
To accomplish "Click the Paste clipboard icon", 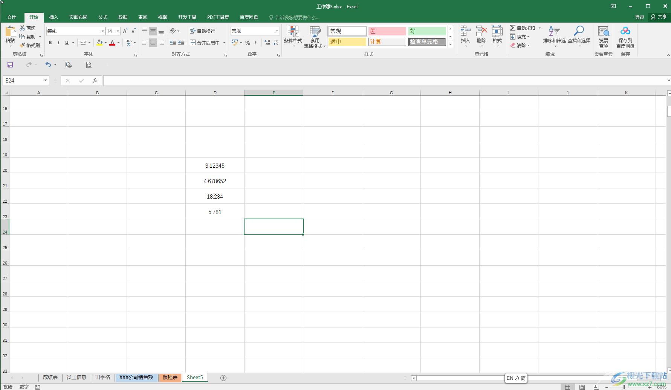I will [10, 32].
